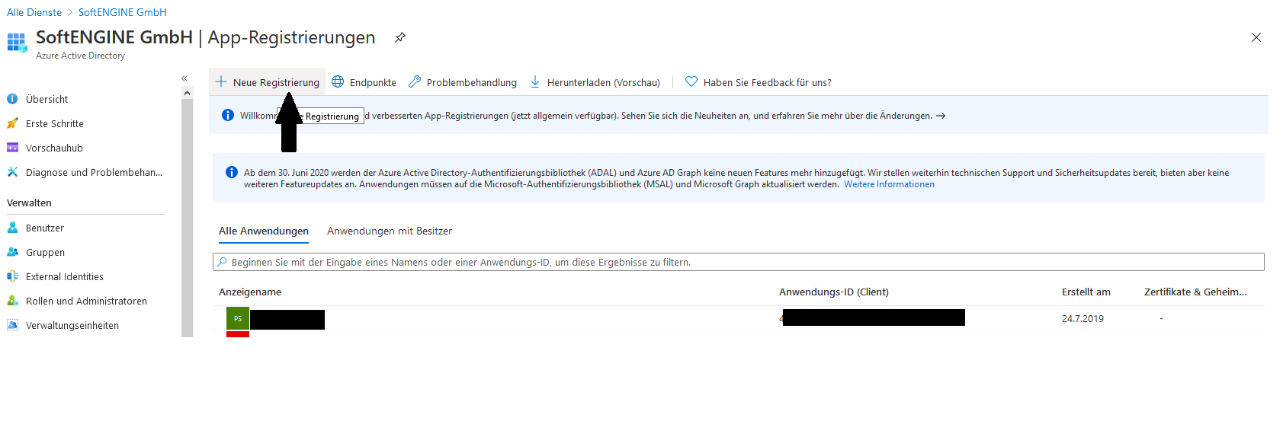This screenshot has height=421, width=1283.
Task: Click the pin icon next to page title
Action: click(x=400, y=37)
